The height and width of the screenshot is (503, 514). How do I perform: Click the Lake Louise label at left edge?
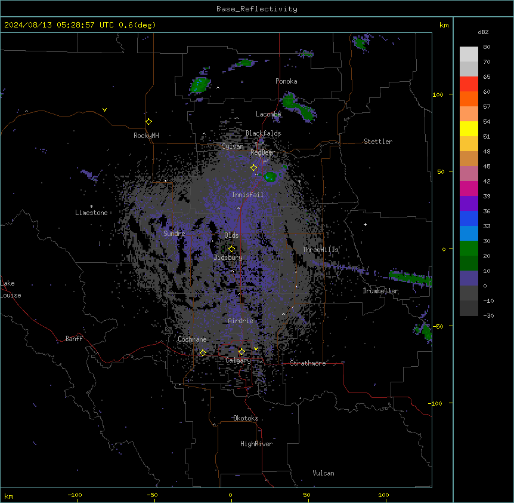point(11,289)
